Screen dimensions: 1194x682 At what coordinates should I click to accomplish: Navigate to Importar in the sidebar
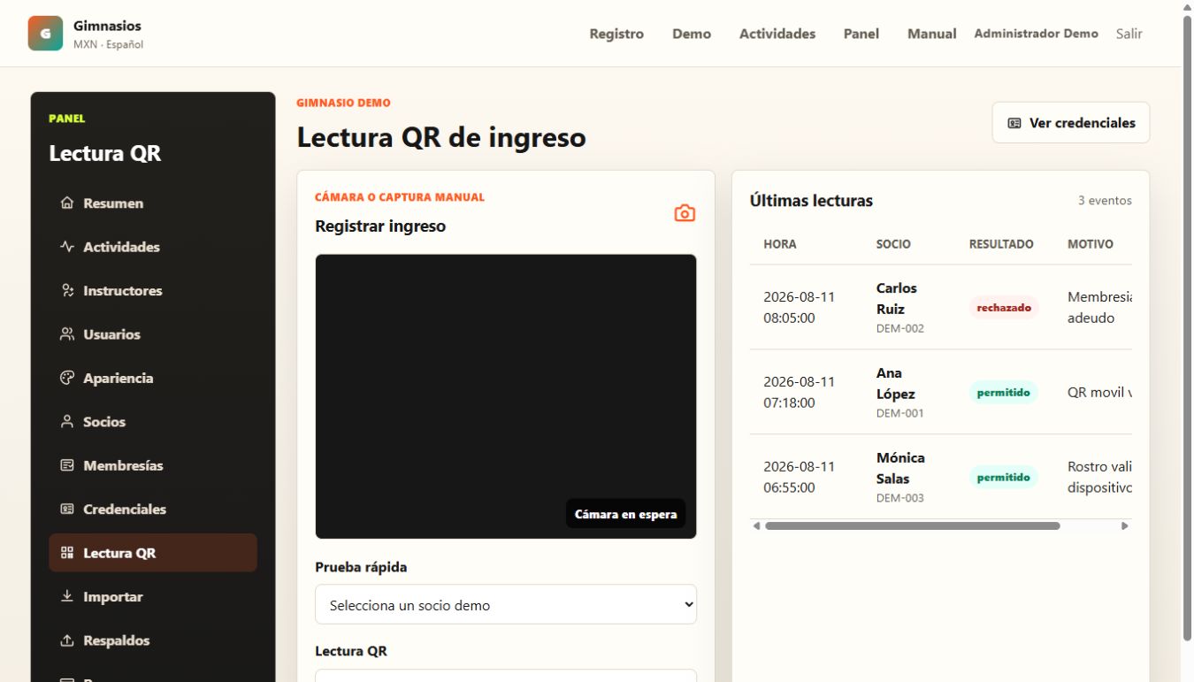click(153, 597)
